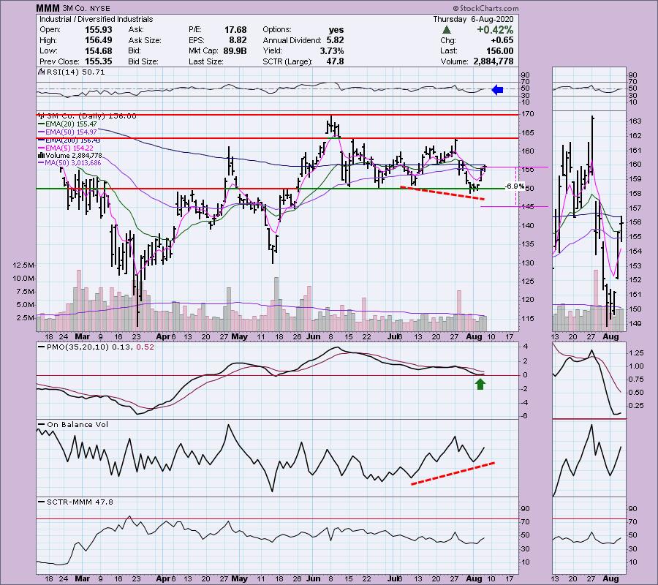Click the 115 price axis label

point(529,319)
